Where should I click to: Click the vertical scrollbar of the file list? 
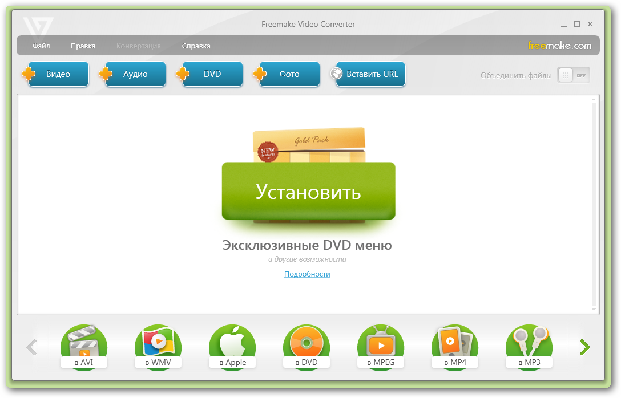tap(594, 205)
